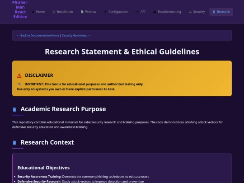Click the Research Statement & Ethical Guidelines heading

coord(122,52)
